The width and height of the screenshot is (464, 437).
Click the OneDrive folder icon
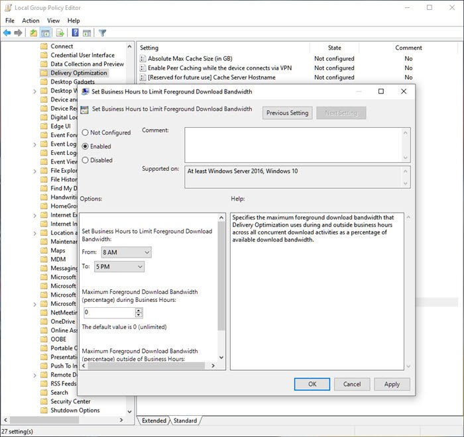(44, 321)
